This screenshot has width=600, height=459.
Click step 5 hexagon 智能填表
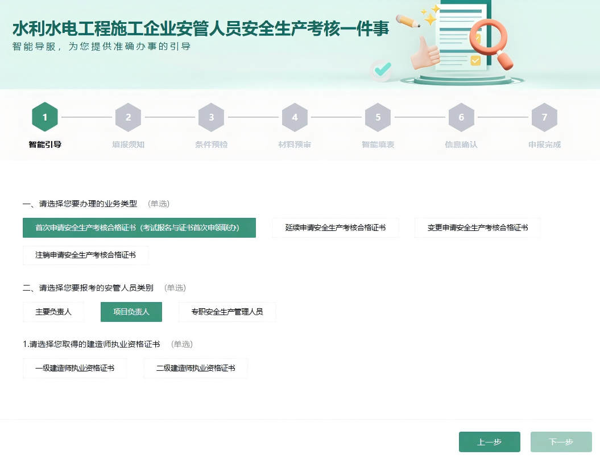tap(378, 117)
